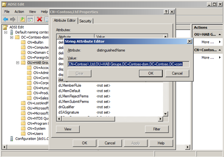This screenshot has height=157, width=224.
Task: Click the Forward arrow toolbar icon
Action: (13, 19)
